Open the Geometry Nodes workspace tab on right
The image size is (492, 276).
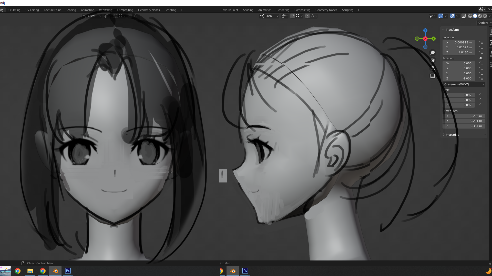pos(326,10)
